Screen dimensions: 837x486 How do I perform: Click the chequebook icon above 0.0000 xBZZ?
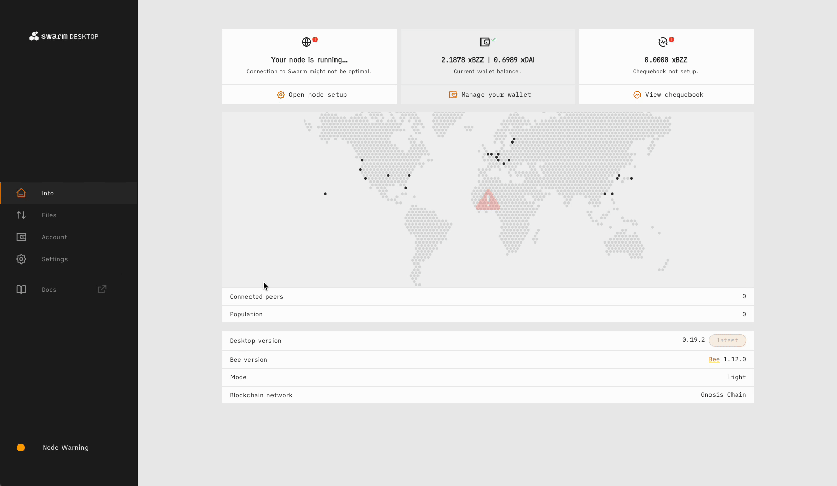tap(663, 42)
